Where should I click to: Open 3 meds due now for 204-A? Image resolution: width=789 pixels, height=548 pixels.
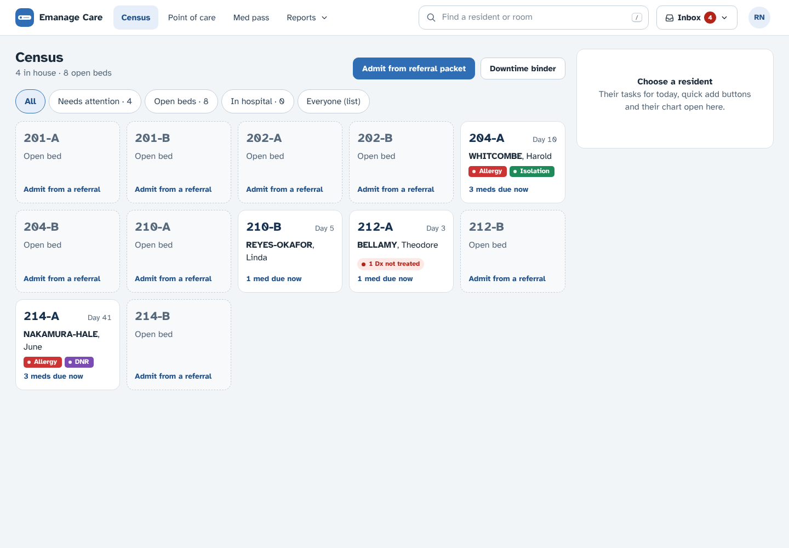(x=499, y=189)
